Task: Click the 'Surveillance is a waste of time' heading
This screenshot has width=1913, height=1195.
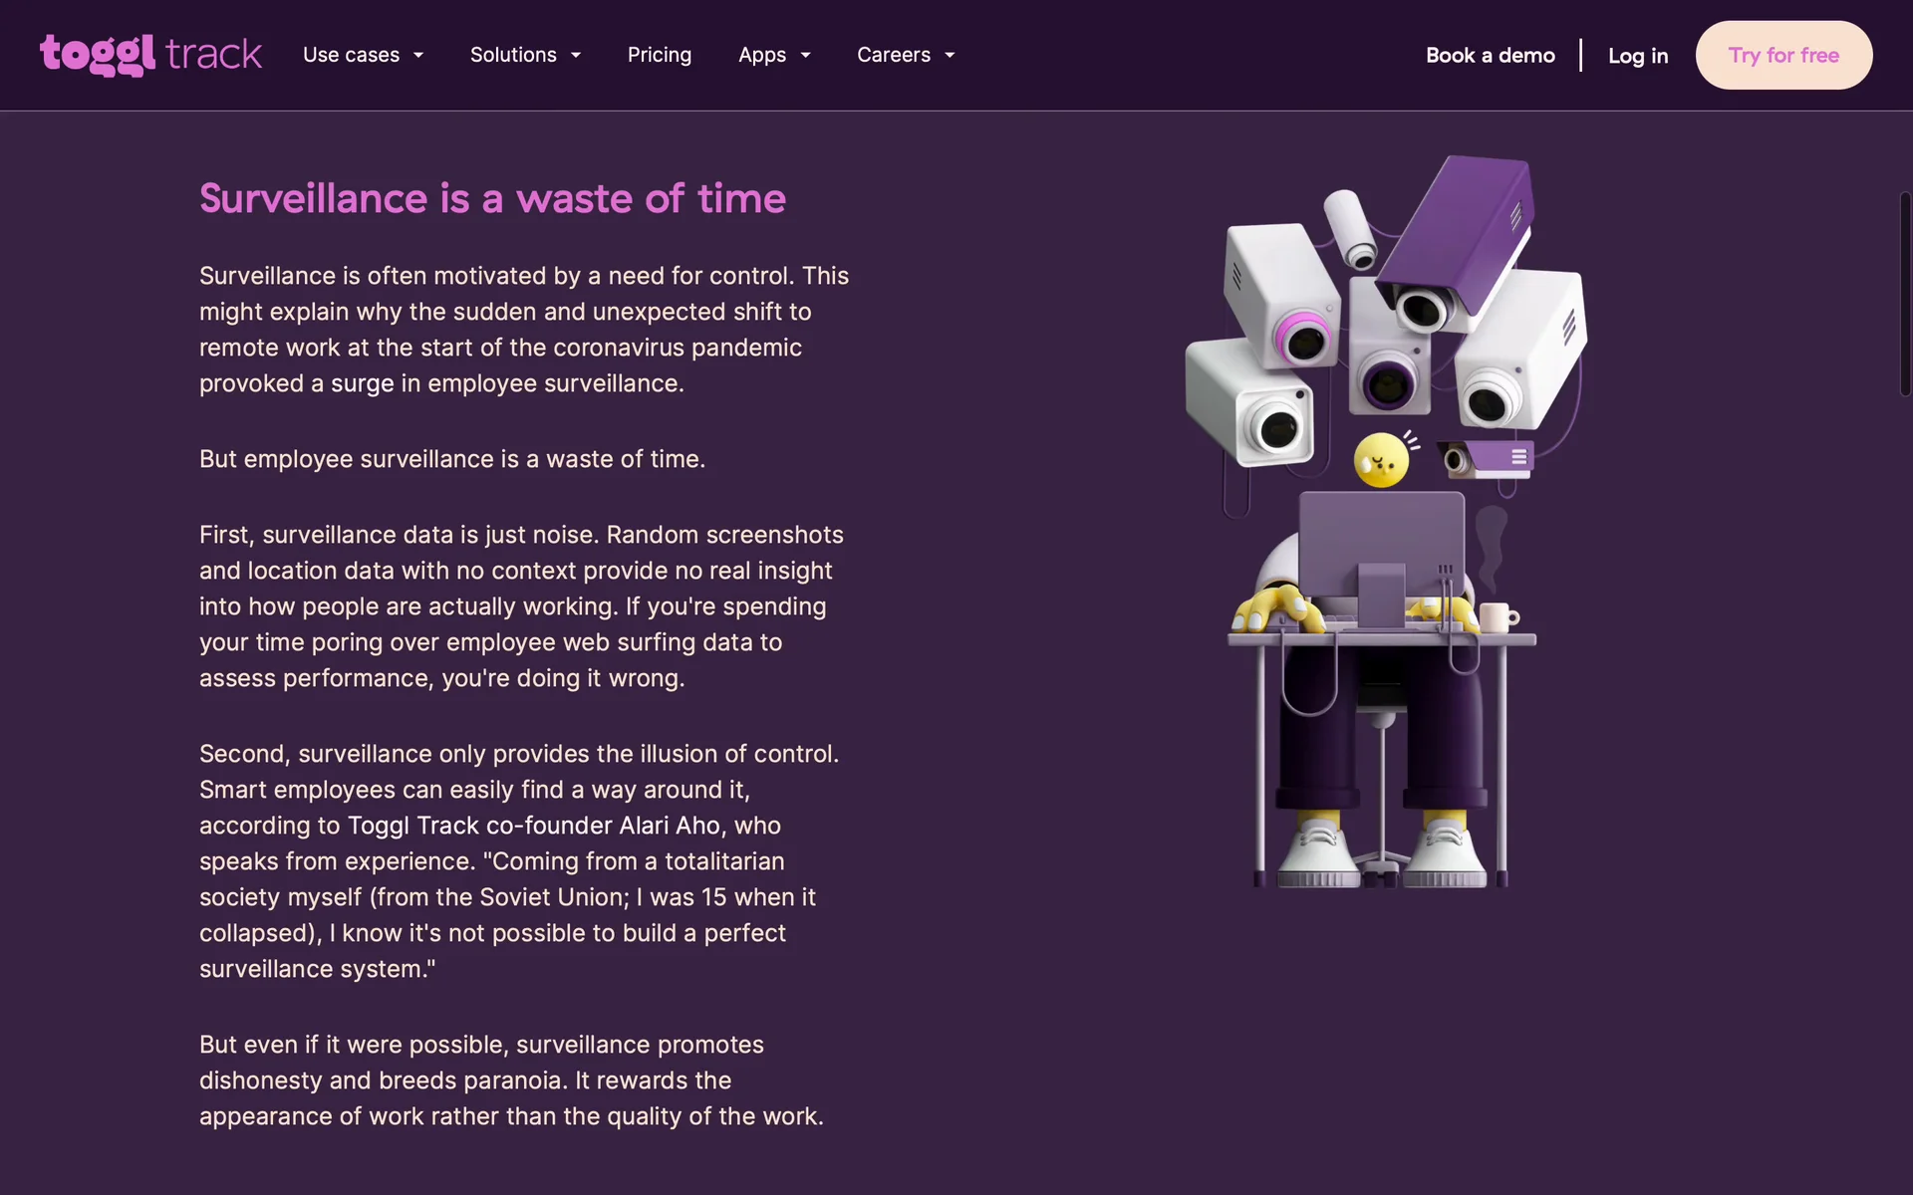Action: pyautogui.click(x=492, y=198)
